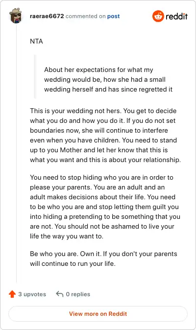196x330 pixels.
Task: Click the "NTA" verdict text
Action: (x=36, y=41)
